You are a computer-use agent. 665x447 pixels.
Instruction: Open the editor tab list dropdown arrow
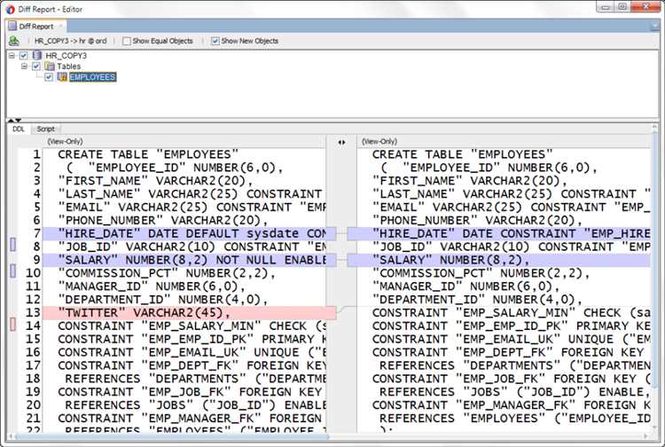coord(654,27)
